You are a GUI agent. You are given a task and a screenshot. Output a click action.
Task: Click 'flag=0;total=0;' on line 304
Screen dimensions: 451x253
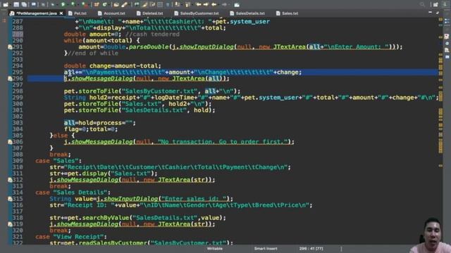[x=91, y=129]
